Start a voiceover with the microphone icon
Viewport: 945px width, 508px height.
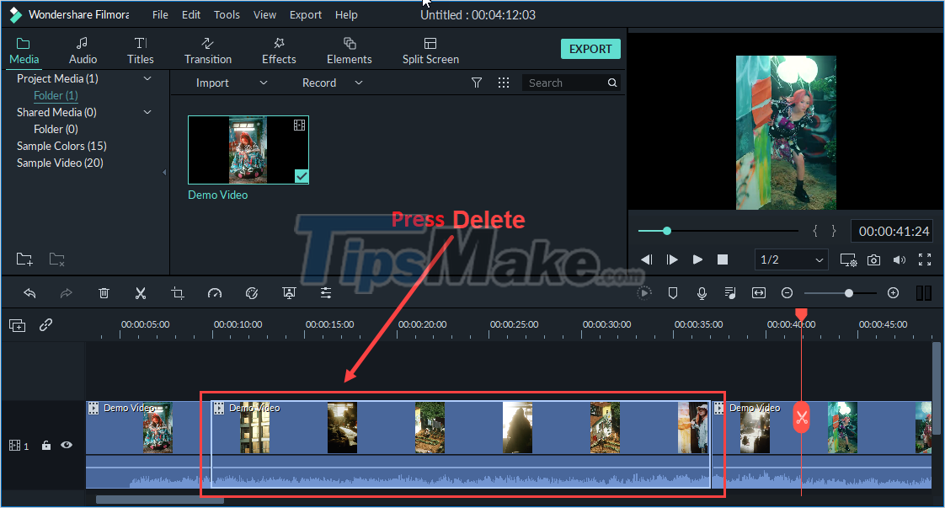[702, 292]
